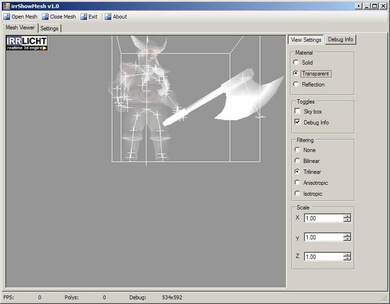Screen dimensions: 390x304
Task: Increase the Z scale with up arrow
Action: 347,254
